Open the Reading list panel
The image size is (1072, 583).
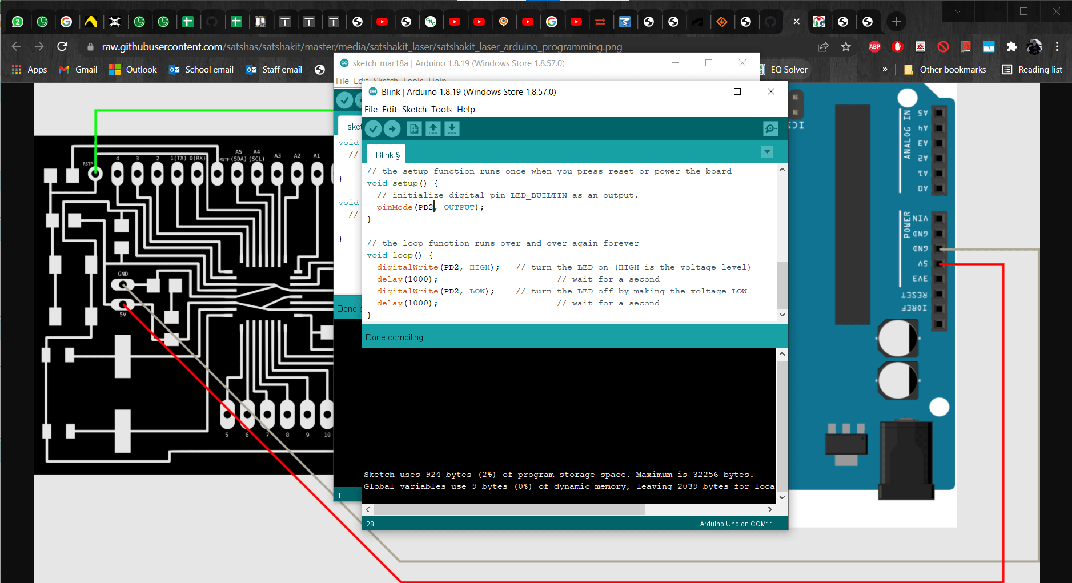tap(1033, 70)
